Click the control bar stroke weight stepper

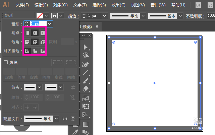coord(84,16)
